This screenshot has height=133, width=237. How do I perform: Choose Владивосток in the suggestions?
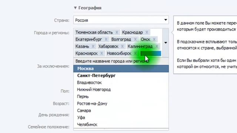point(121,83)
